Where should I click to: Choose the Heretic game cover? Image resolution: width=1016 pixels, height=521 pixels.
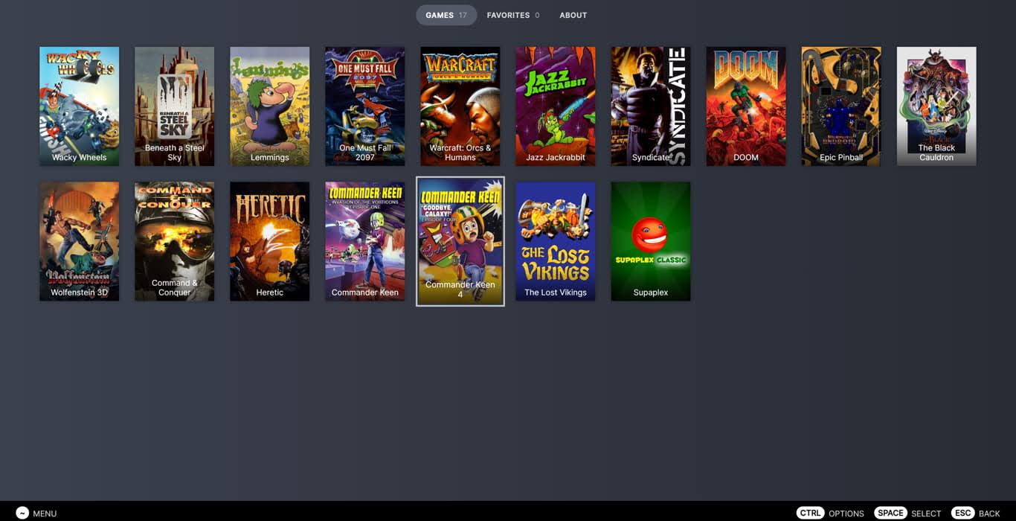click(x=269, y=241)
